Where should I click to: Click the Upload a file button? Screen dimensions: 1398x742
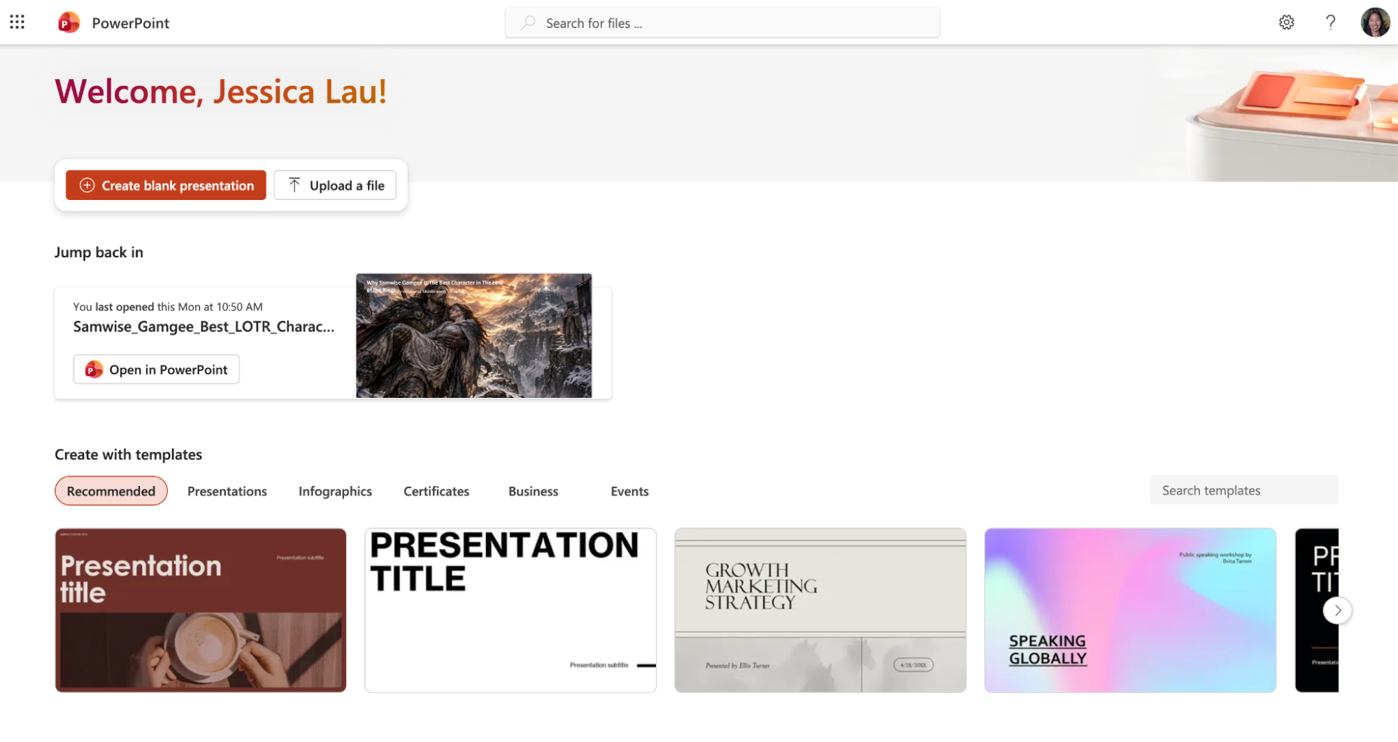(335, 185)
